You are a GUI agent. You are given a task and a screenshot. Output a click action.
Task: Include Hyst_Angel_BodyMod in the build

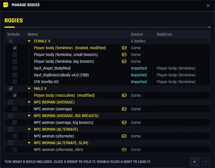pos(15,68)
